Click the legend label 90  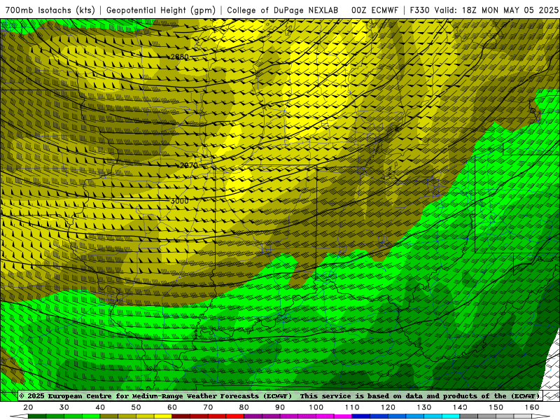(280, 407)
